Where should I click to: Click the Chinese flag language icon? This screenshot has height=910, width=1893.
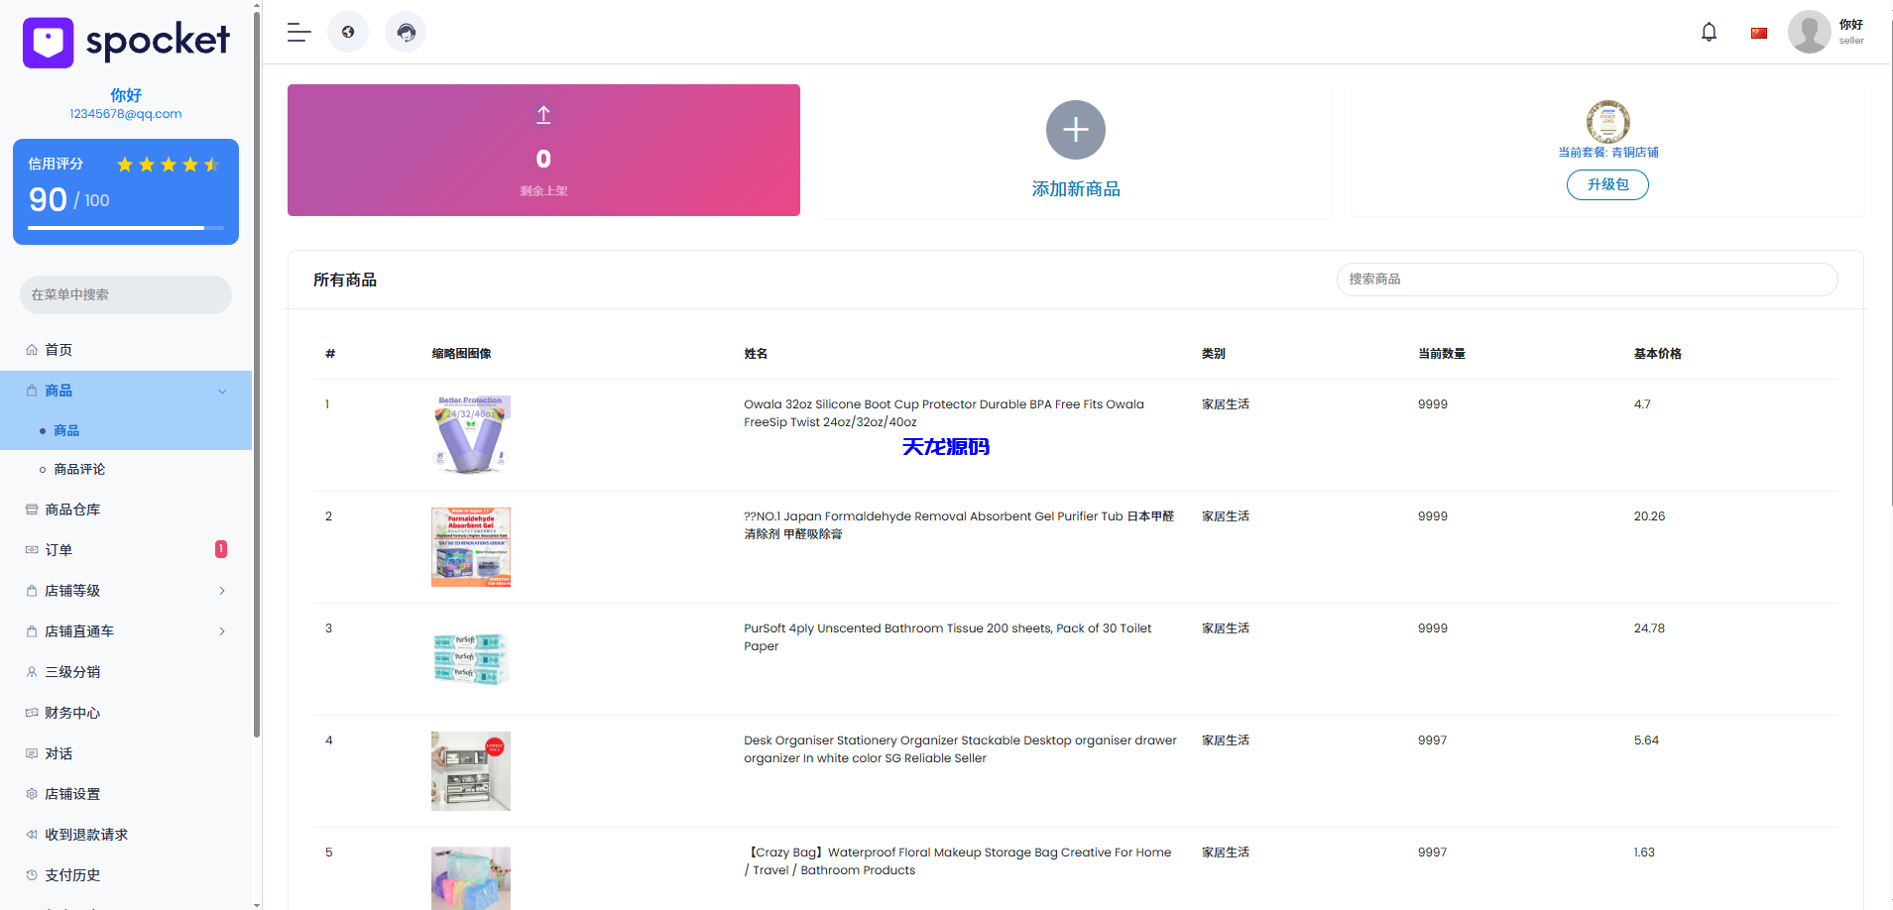1758,32
